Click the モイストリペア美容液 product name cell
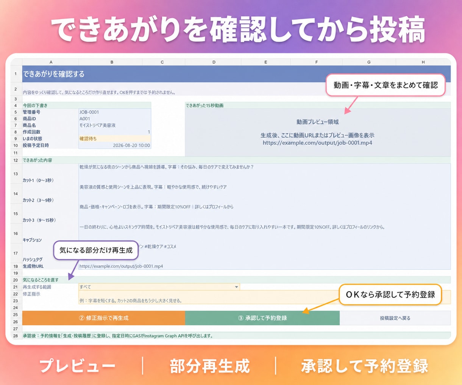Screen dimensions: 462x385 click(115, 125)
